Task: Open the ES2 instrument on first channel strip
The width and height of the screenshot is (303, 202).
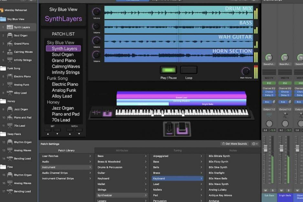Action: pyautogui.click(x=269, y=83)
